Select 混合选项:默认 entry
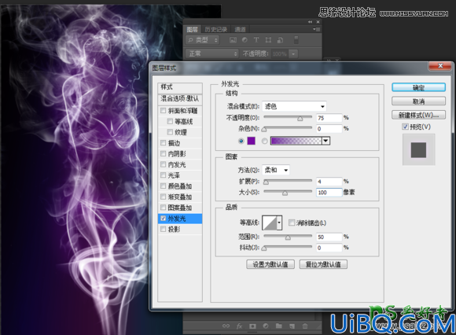 tap(180, 98)
